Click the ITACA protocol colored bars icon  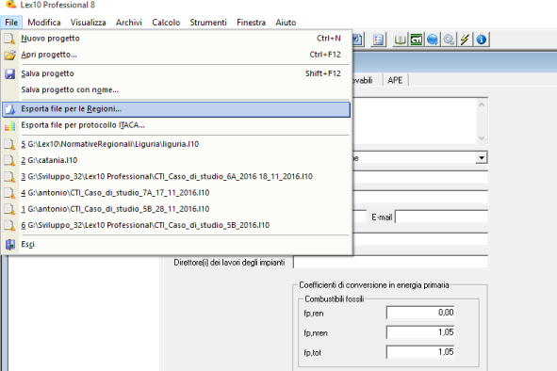(10, 125)
